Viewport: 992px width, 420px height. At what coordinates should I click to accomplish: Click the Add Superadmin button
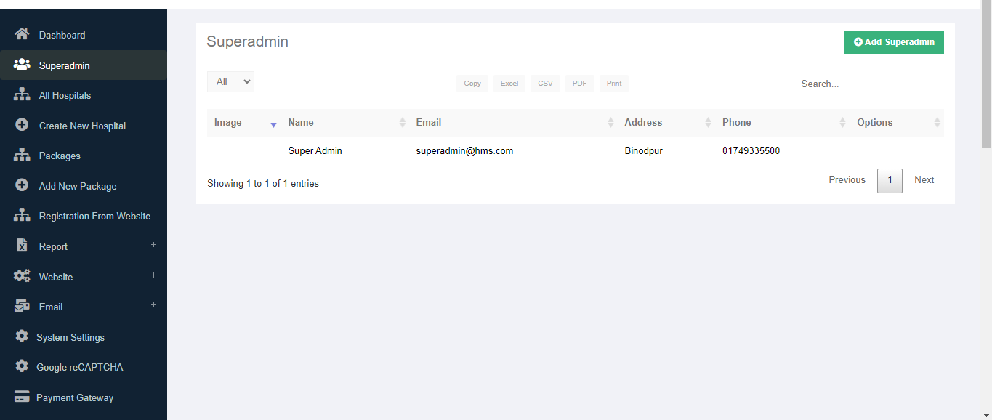(894, 42)
